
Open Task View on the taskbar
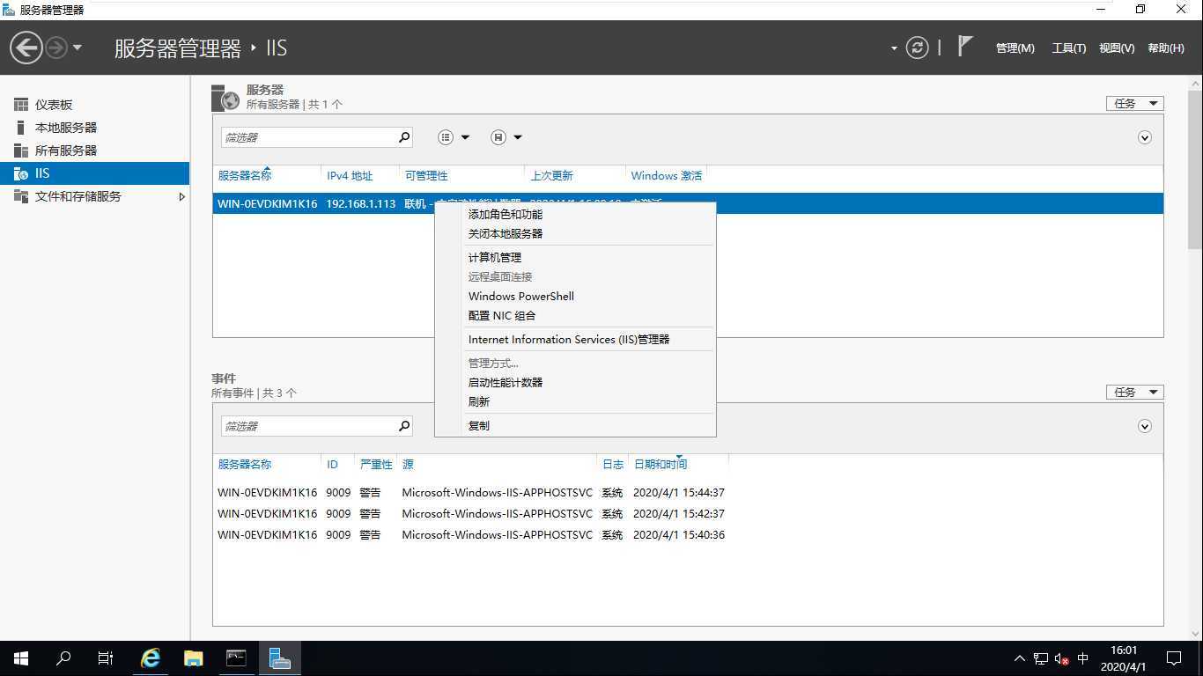coord(106,658)
